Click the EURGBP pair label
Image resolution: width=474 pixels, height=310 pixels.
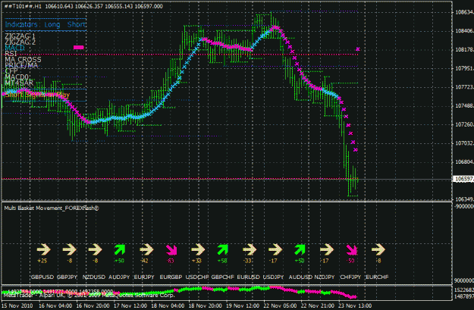pos(171,277)
